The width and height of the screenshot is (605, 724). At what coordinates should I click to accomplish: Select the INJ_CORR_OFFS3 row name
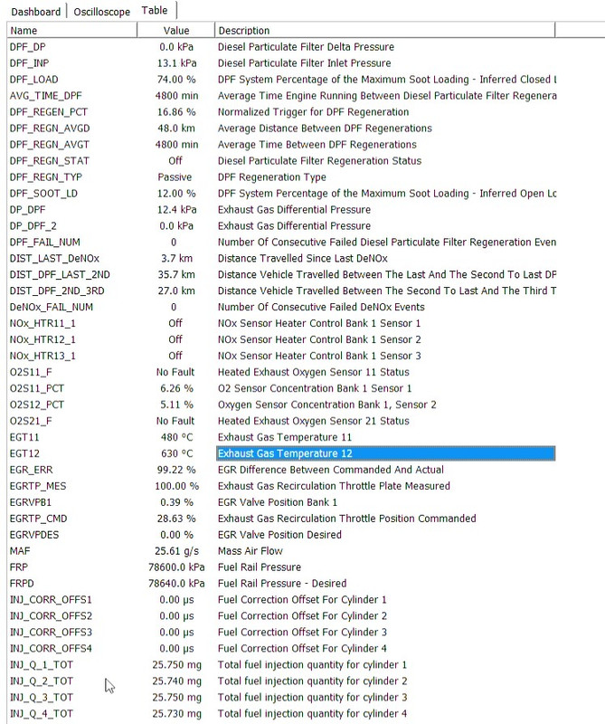(x=51, y=632)
